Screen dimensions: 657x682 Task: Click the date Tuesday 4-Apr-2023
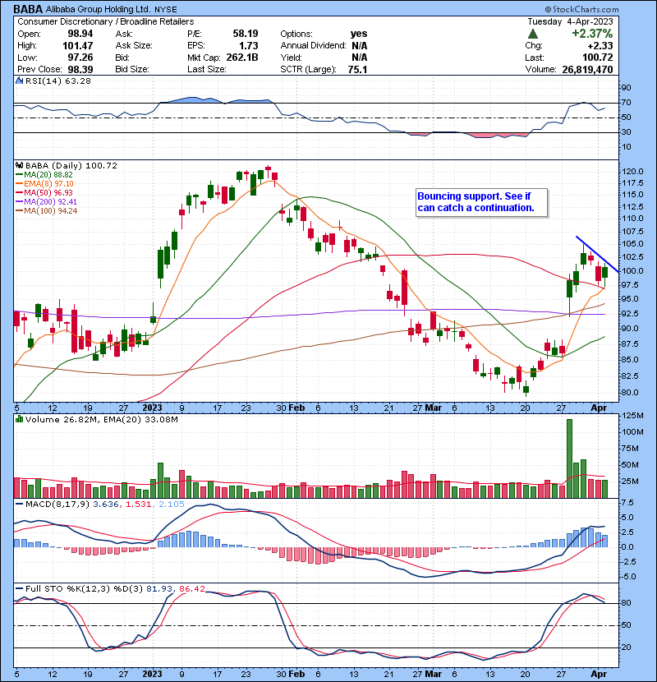[x=571, y=21]
